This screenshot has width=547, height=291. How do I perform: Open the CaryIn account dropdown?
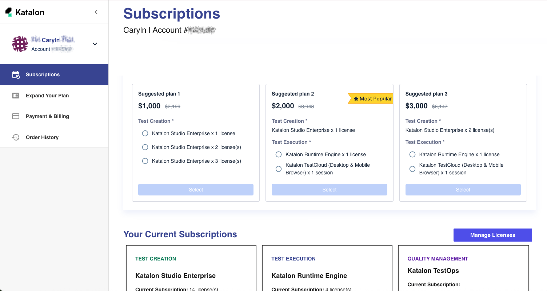[x=95, y=44]
